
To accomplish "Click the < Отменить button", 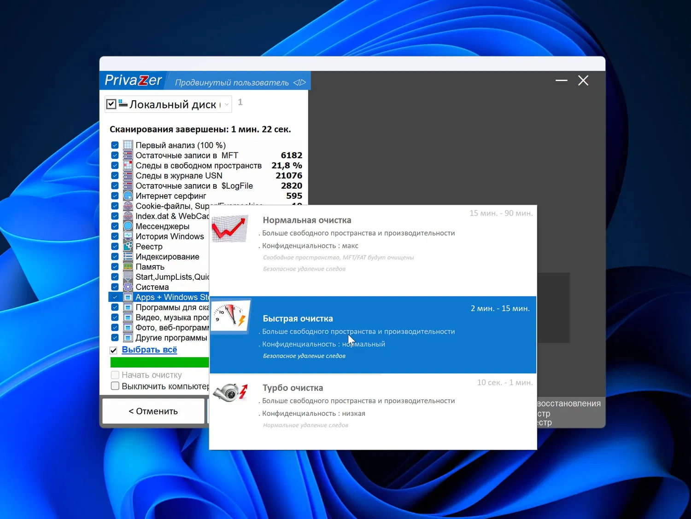I will [x=153, y=411].
